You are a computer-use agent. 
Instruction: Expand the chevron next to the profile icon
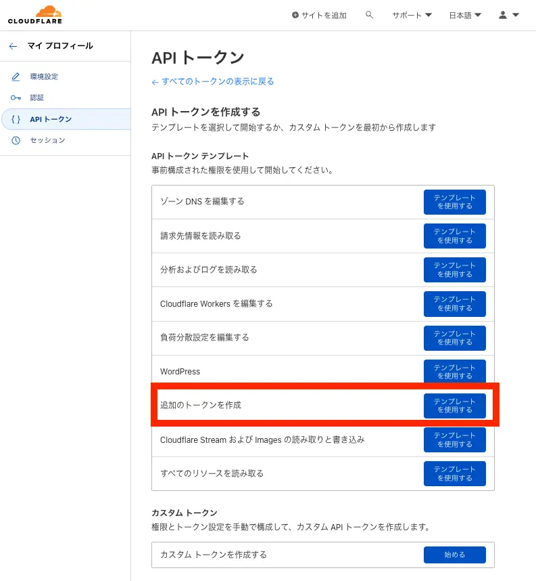click(515, 14)
